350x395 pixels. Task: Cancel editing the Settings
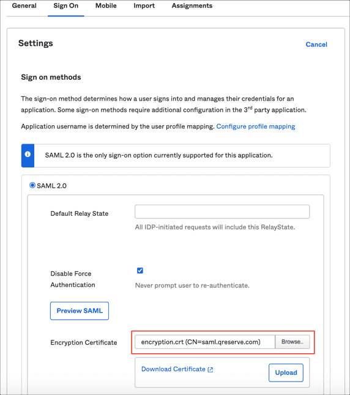click(316, 44)
